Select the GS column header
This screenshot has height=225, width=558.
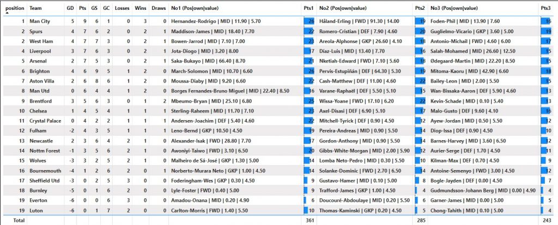point(94,8)
